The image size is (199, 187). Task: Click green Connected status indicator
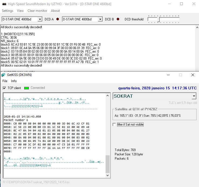pyautogui.click(x=26, y=88)
